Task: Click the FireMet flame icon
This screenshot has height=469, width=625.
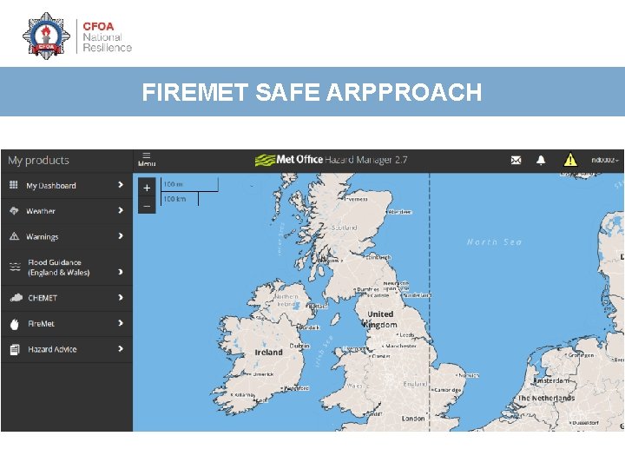Action: point(15,324)
